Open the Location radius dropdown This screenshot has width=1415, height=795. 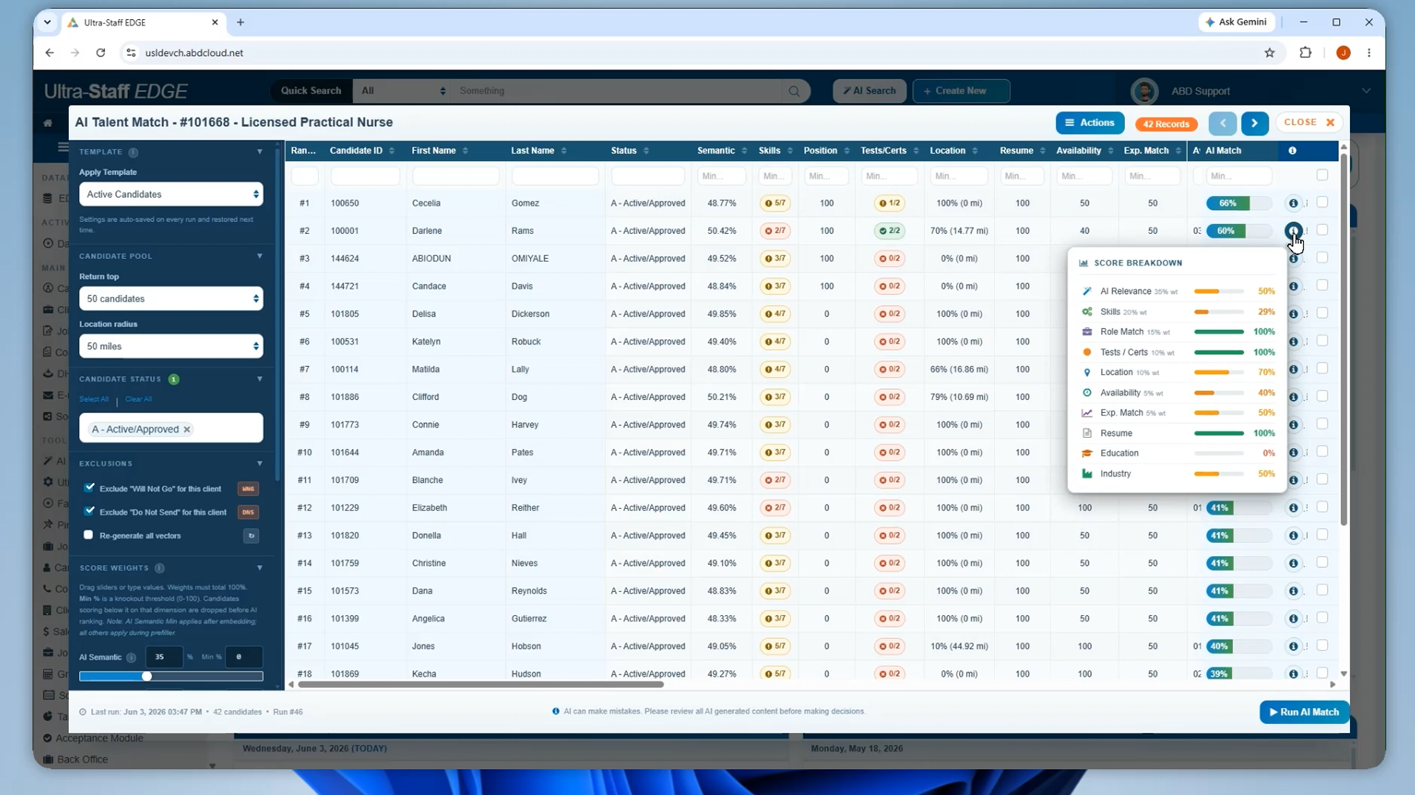(x=171, y=346)
